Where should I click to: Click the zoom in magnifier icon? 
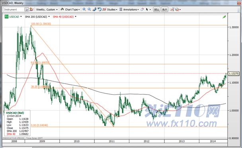[84, 10]
